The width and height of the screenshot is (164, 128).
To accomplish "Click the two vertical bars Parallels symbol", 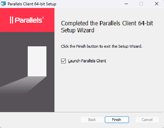I will [x=11, y=20].
